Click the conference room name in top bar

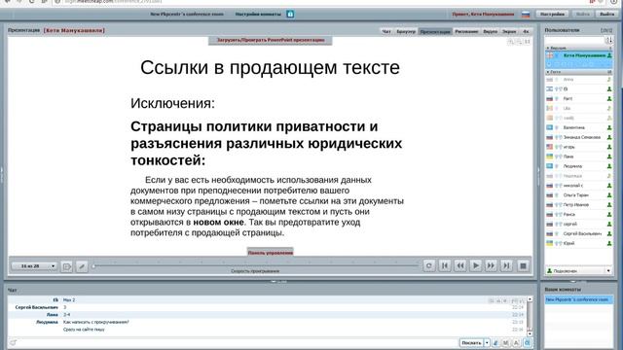(187, 14)
